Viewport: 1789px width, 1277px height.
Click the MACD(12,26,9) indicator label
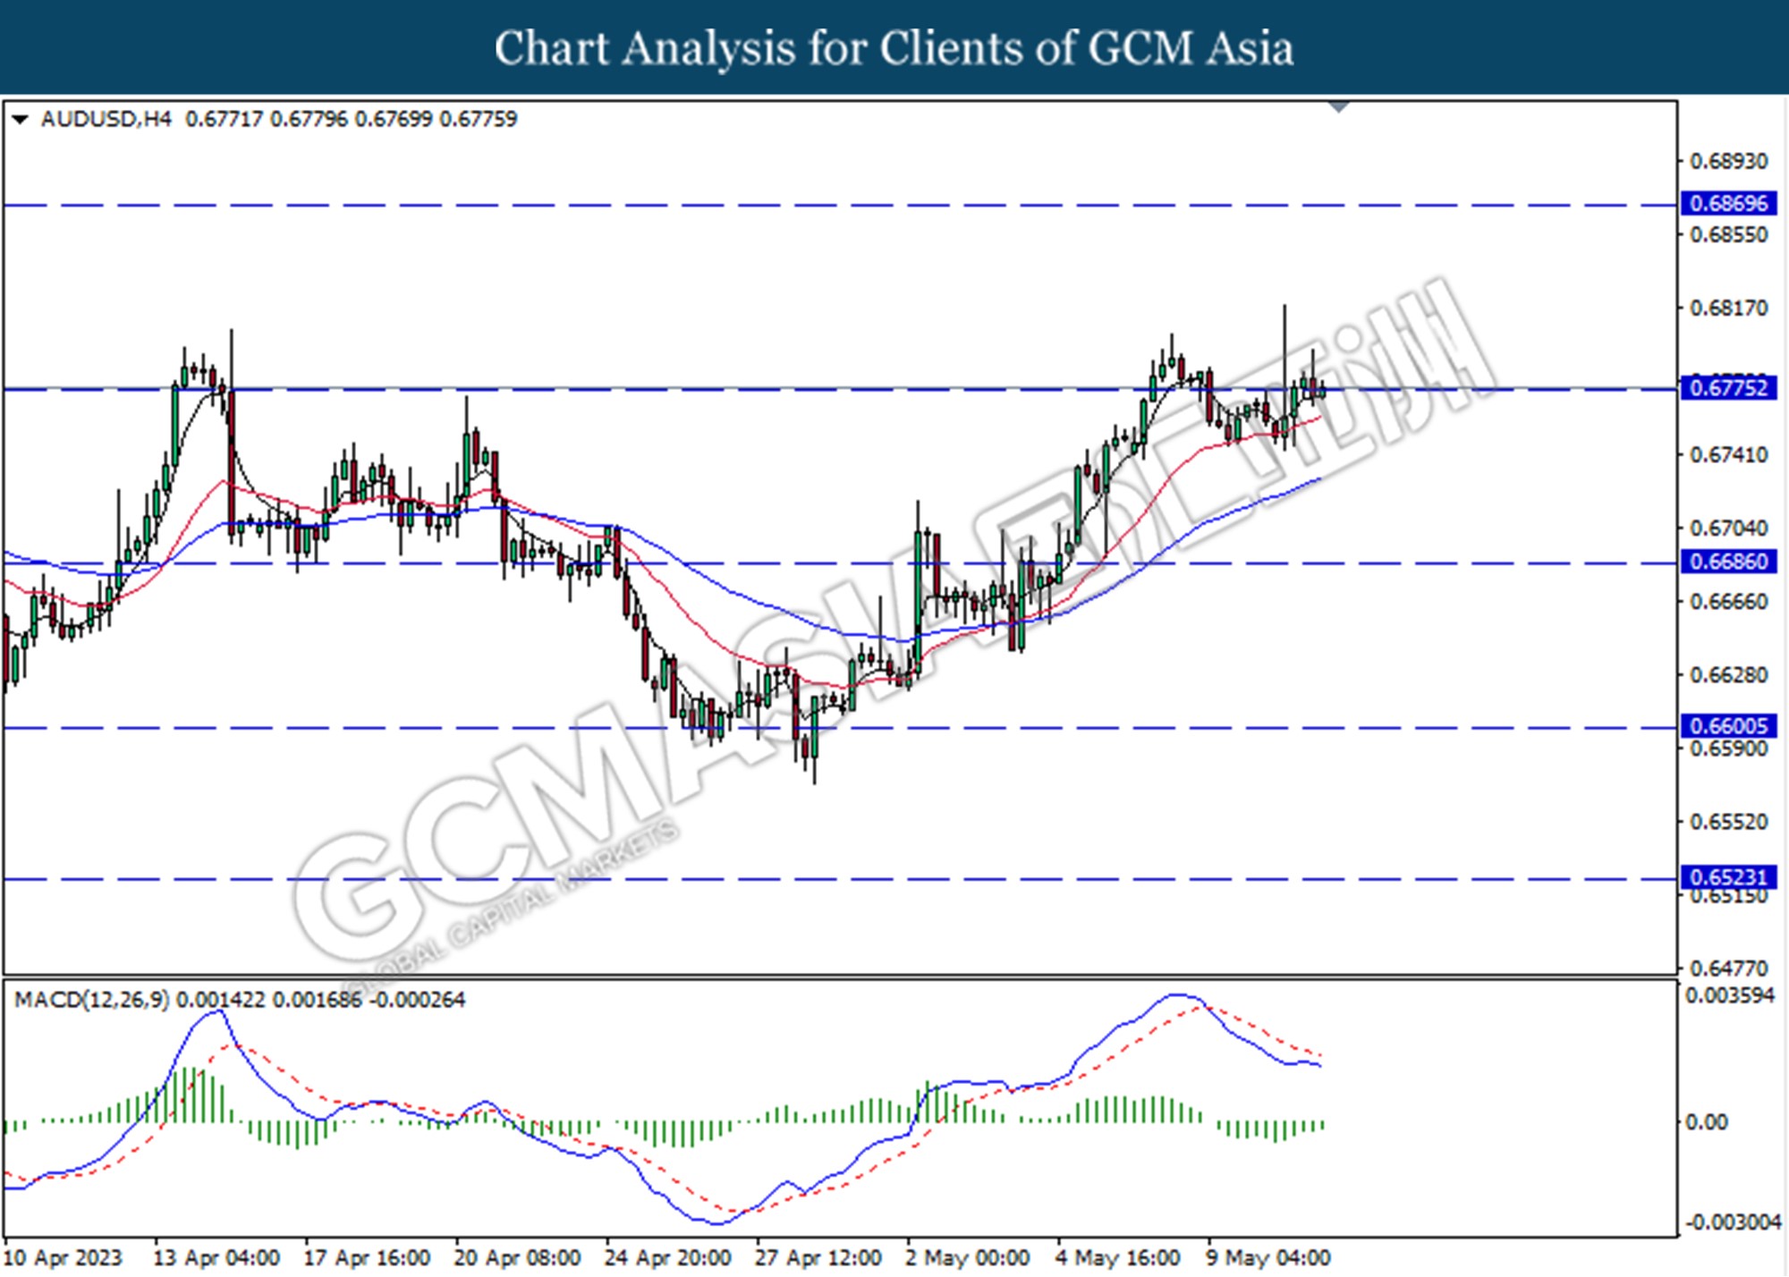click(x=92, y=1000)
